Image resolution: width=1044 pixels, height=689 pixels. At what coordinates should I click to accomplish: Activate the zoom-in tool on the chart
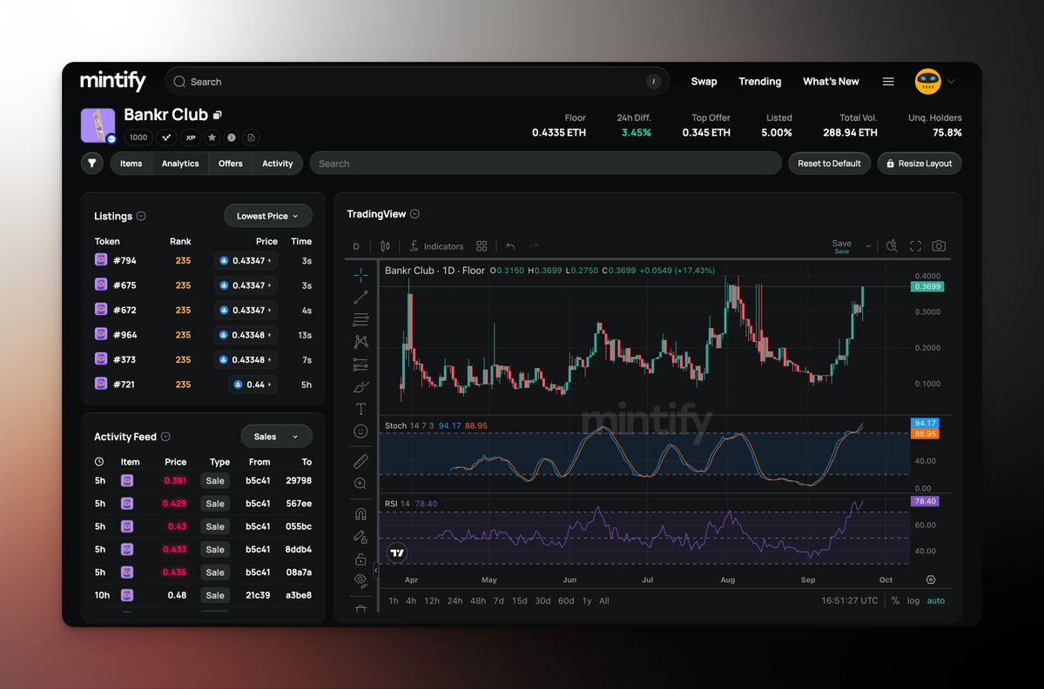(x=360, y=483)
